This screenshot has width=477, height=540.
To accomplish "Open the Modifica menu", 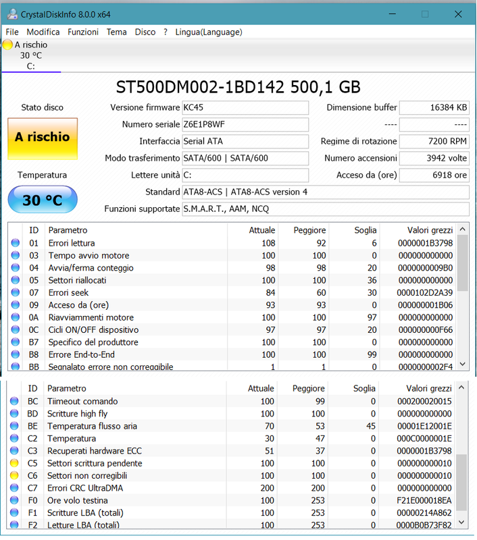I will (x=43, y=32).
